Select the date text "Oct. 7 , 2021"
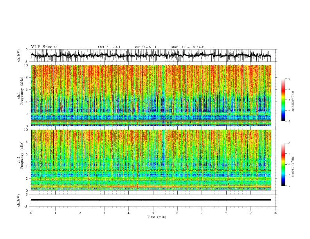Image resolution: width=310 pixels, height=239 pixels. click(x=109, y=47)
